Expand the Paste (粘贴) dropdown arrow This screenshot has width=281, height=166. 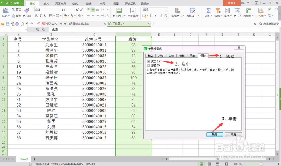pos(9,16)
